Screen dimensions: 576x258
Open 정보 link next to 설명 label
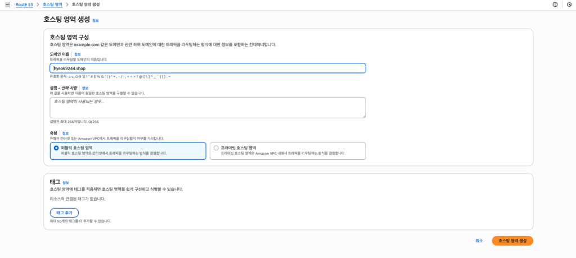pos(85,88)
